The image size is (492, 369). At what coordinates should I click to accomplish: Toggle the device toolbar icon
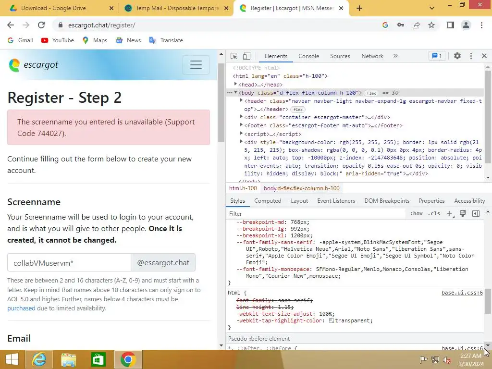tap(246, 56)
